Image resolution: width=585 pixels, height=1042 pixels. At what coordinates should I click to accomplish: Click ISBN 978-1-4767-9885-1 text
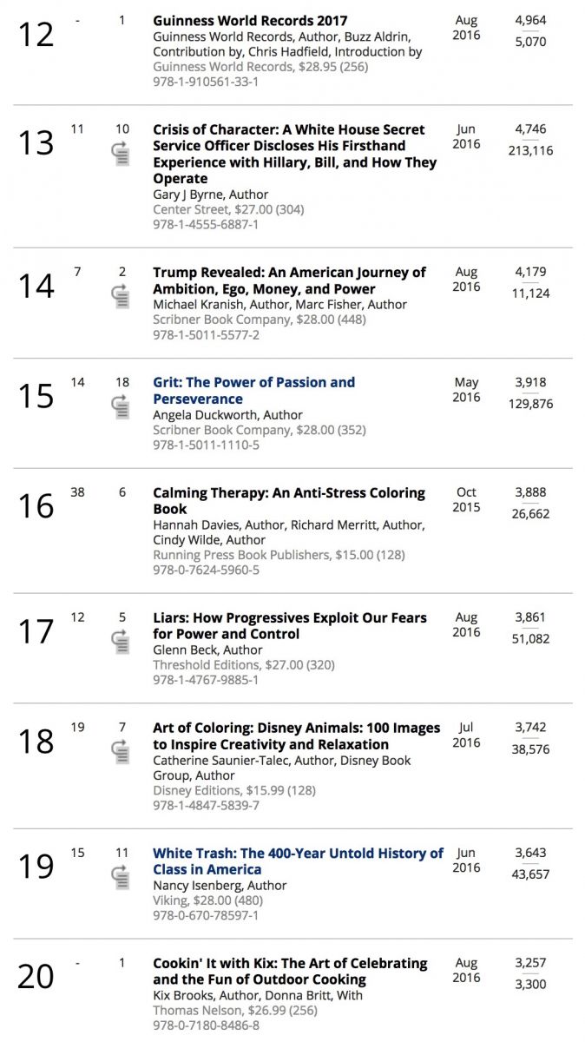pyautogui.click(x=206, y=681)
